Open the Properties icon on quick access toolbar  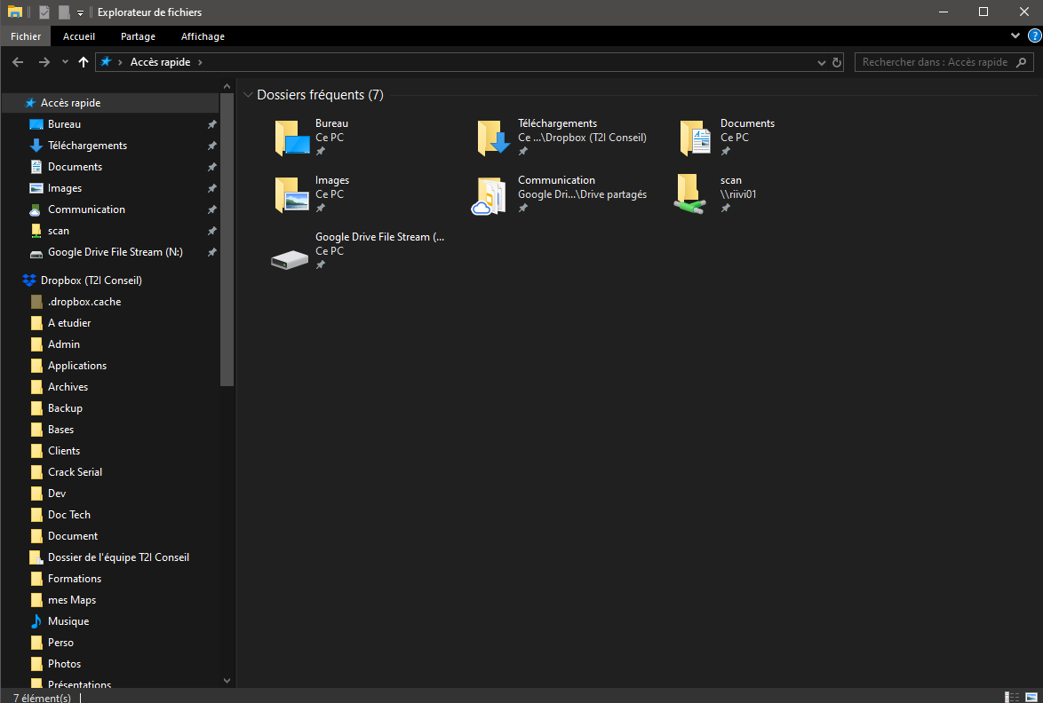coord(44,12)
